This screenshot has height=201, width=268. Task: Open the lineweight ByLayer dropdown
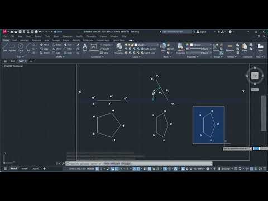(200, 49)
